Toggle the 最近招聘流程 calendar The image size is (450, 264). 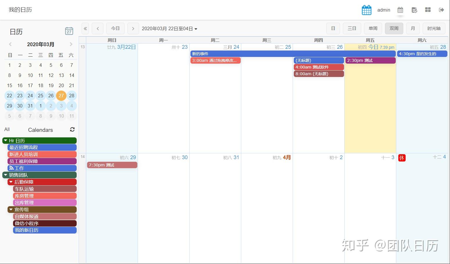point(42,148)
